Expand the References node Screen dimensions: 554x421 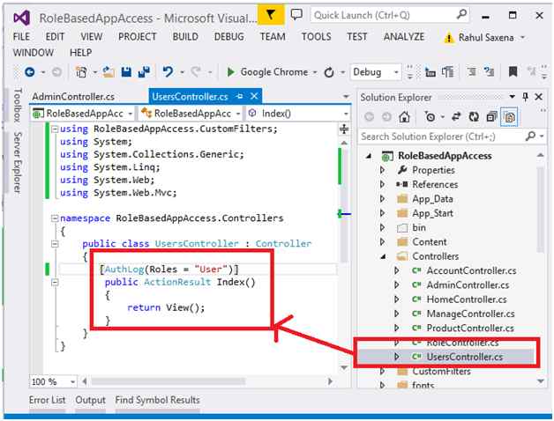click(382, 184)
